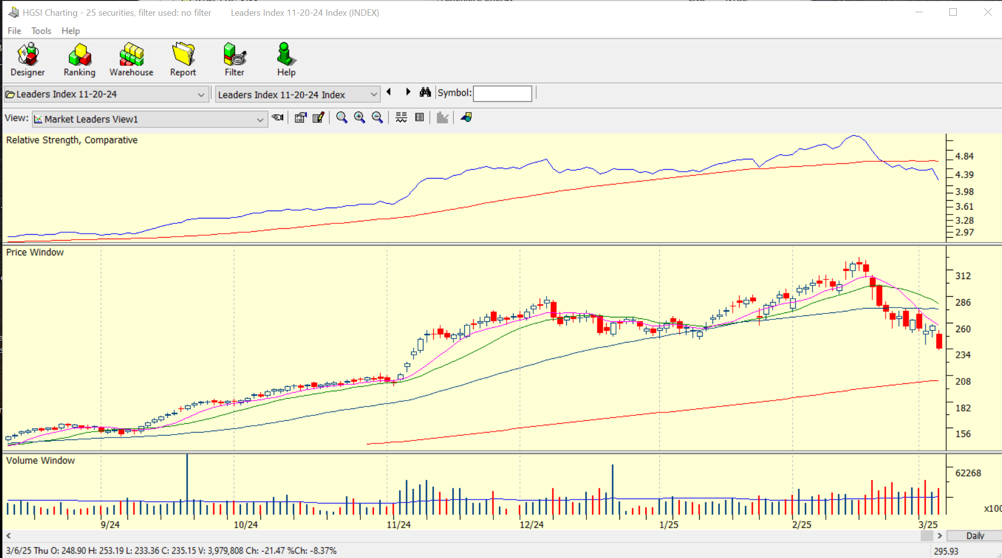Click the Price Window label

[x=35, y=252]
